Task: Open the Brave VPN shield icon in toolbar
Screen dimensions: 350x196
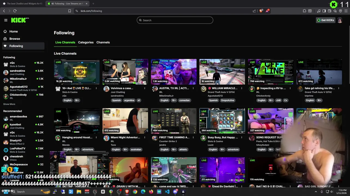Action: coord(340,11)
